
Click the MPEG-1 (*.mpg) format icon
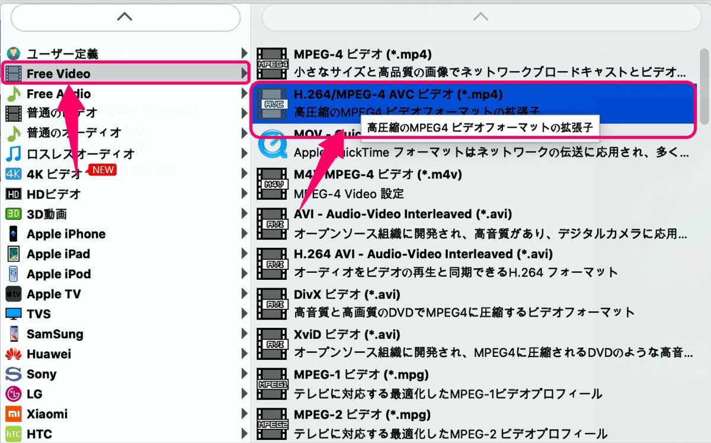coord(272,384)
